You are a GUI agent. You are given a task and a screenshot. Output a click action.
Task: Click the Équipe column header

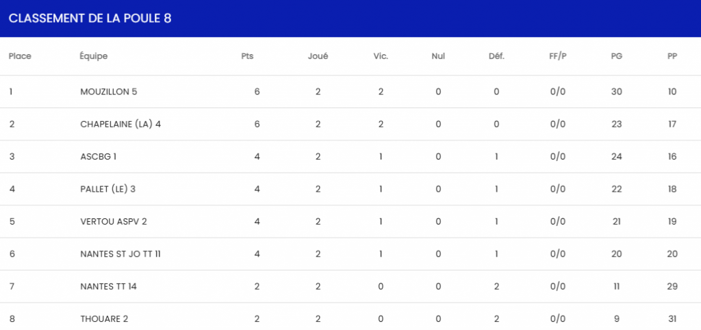click(x=94, y=56)
